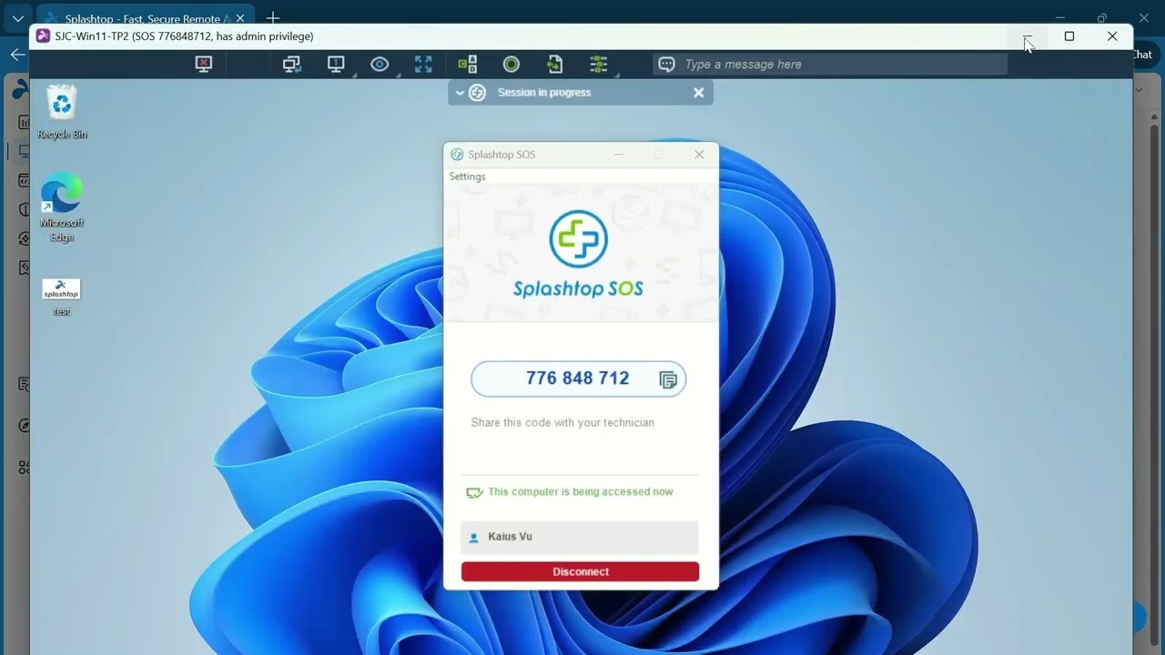Copy the session code with copy icon

click(668, 380)
